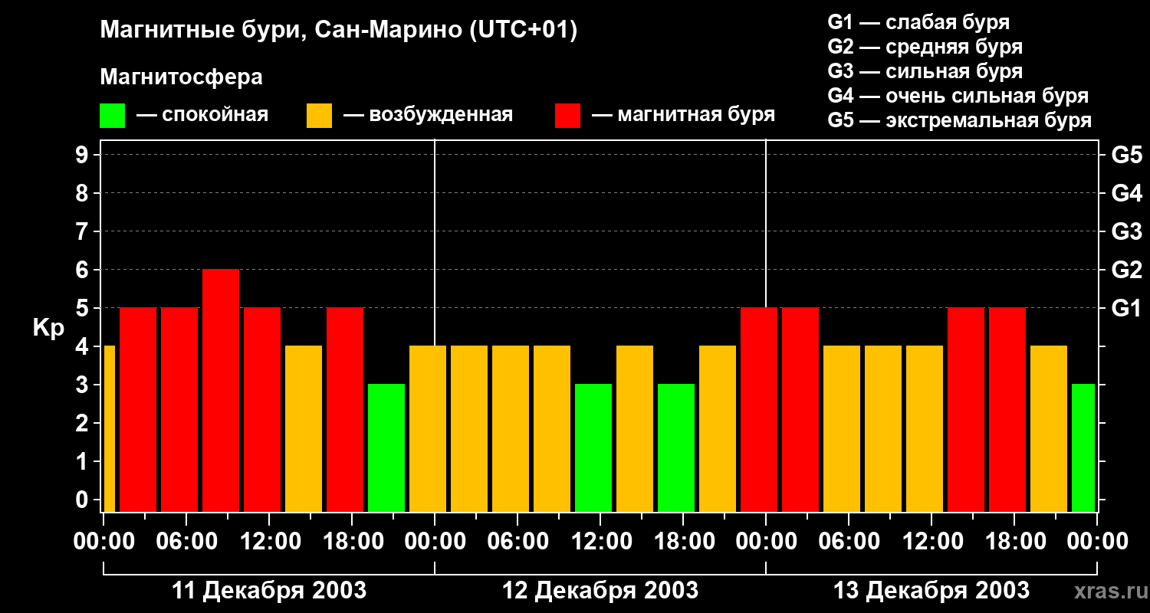Screen dimensions: 1150x613
Task: Click the «G4» label on right axis
Action: 1126,193
